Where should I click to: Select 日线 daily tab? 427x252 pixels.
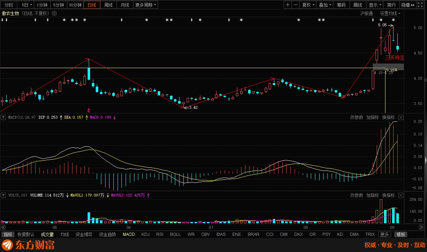[92, 5]
